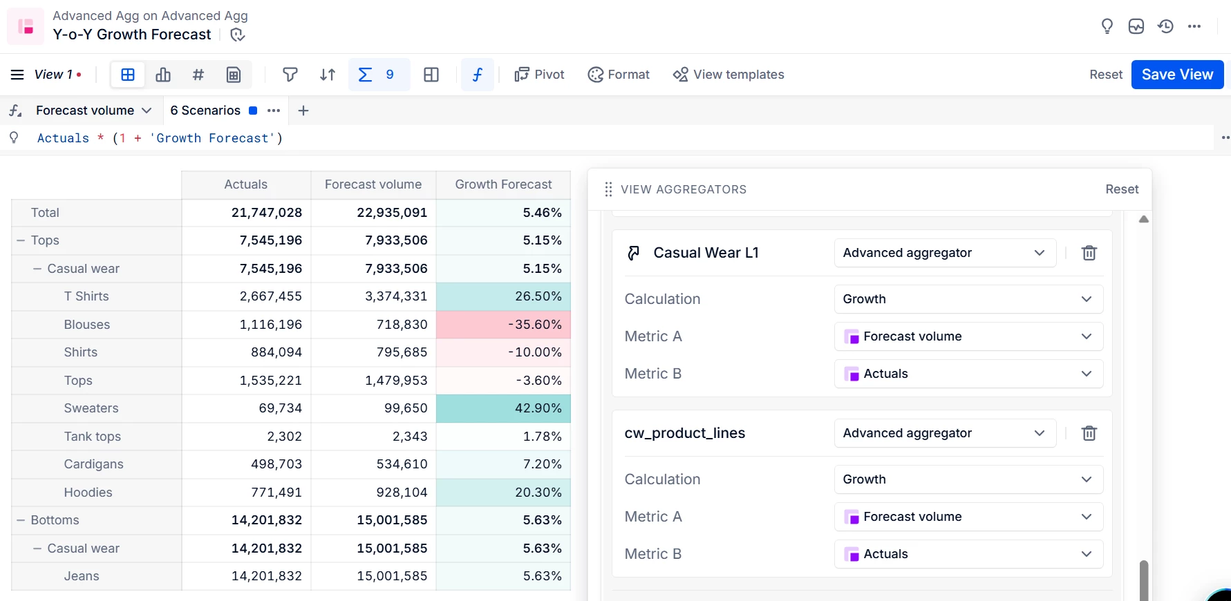Screen dimensions: 1231x601
Task: Switch to the number view toggle
Action: coord(198,75)
